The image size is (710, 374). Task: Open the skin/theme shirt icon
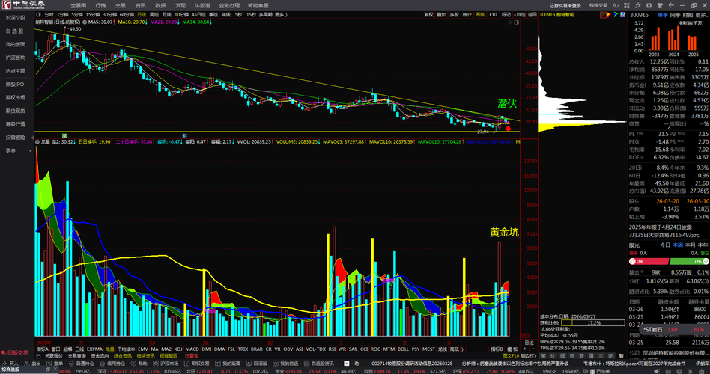(660, 5)
